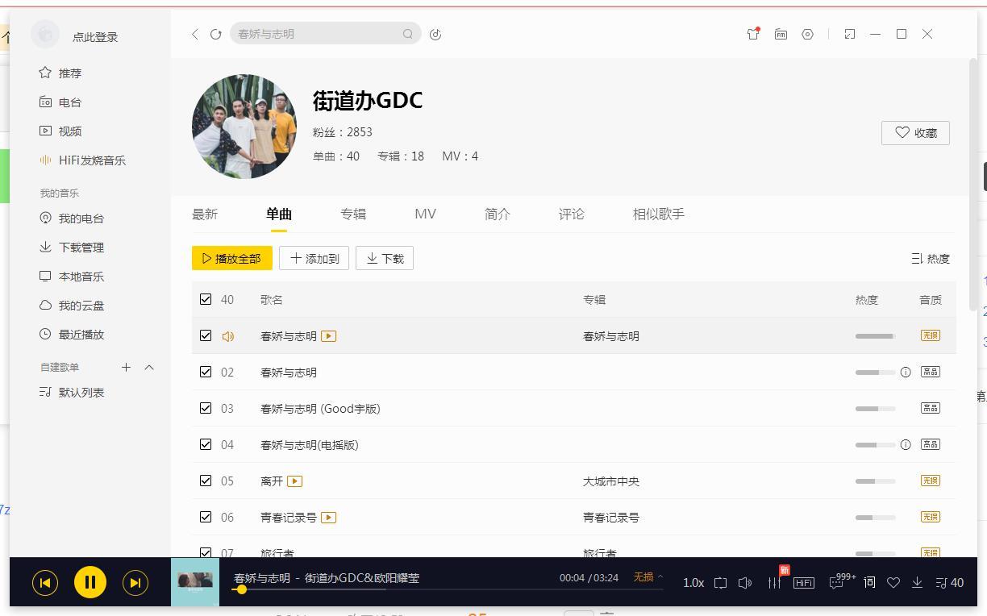This screenshot has width=987, height=616.
Task: Uncheck the select-all songs checkbox
Action: pos(206,298)
